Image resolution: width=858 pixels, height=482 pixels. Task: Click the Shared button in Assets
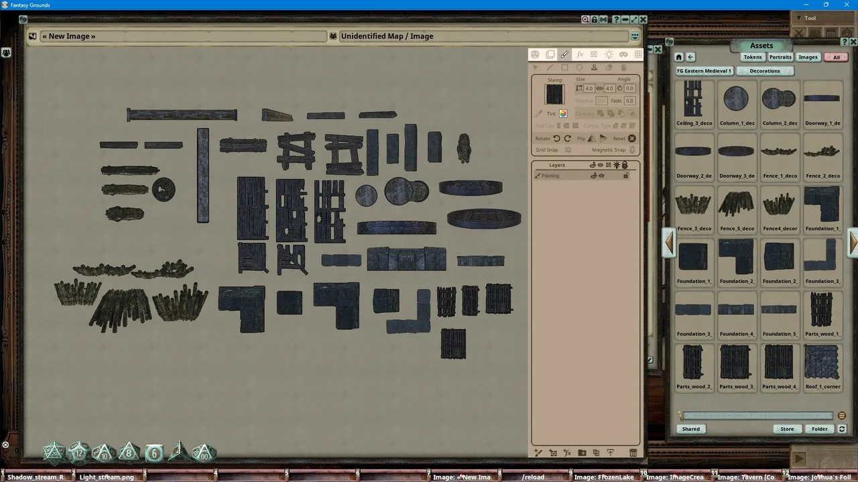click(x=690, y=429)
